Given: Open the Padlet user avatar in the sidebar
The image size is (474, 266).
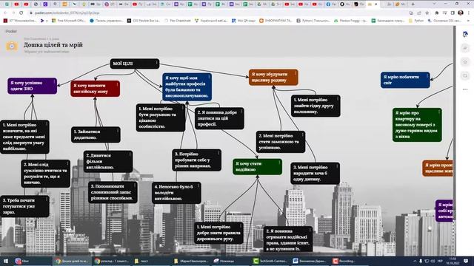Looking at the screenshot, I should pos(465,34).
